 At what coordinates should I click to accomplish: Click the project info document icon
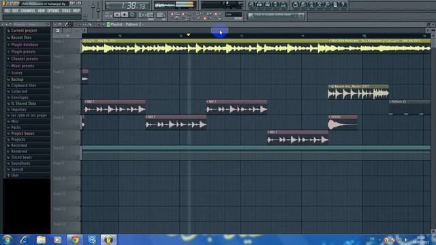point(335,5)
